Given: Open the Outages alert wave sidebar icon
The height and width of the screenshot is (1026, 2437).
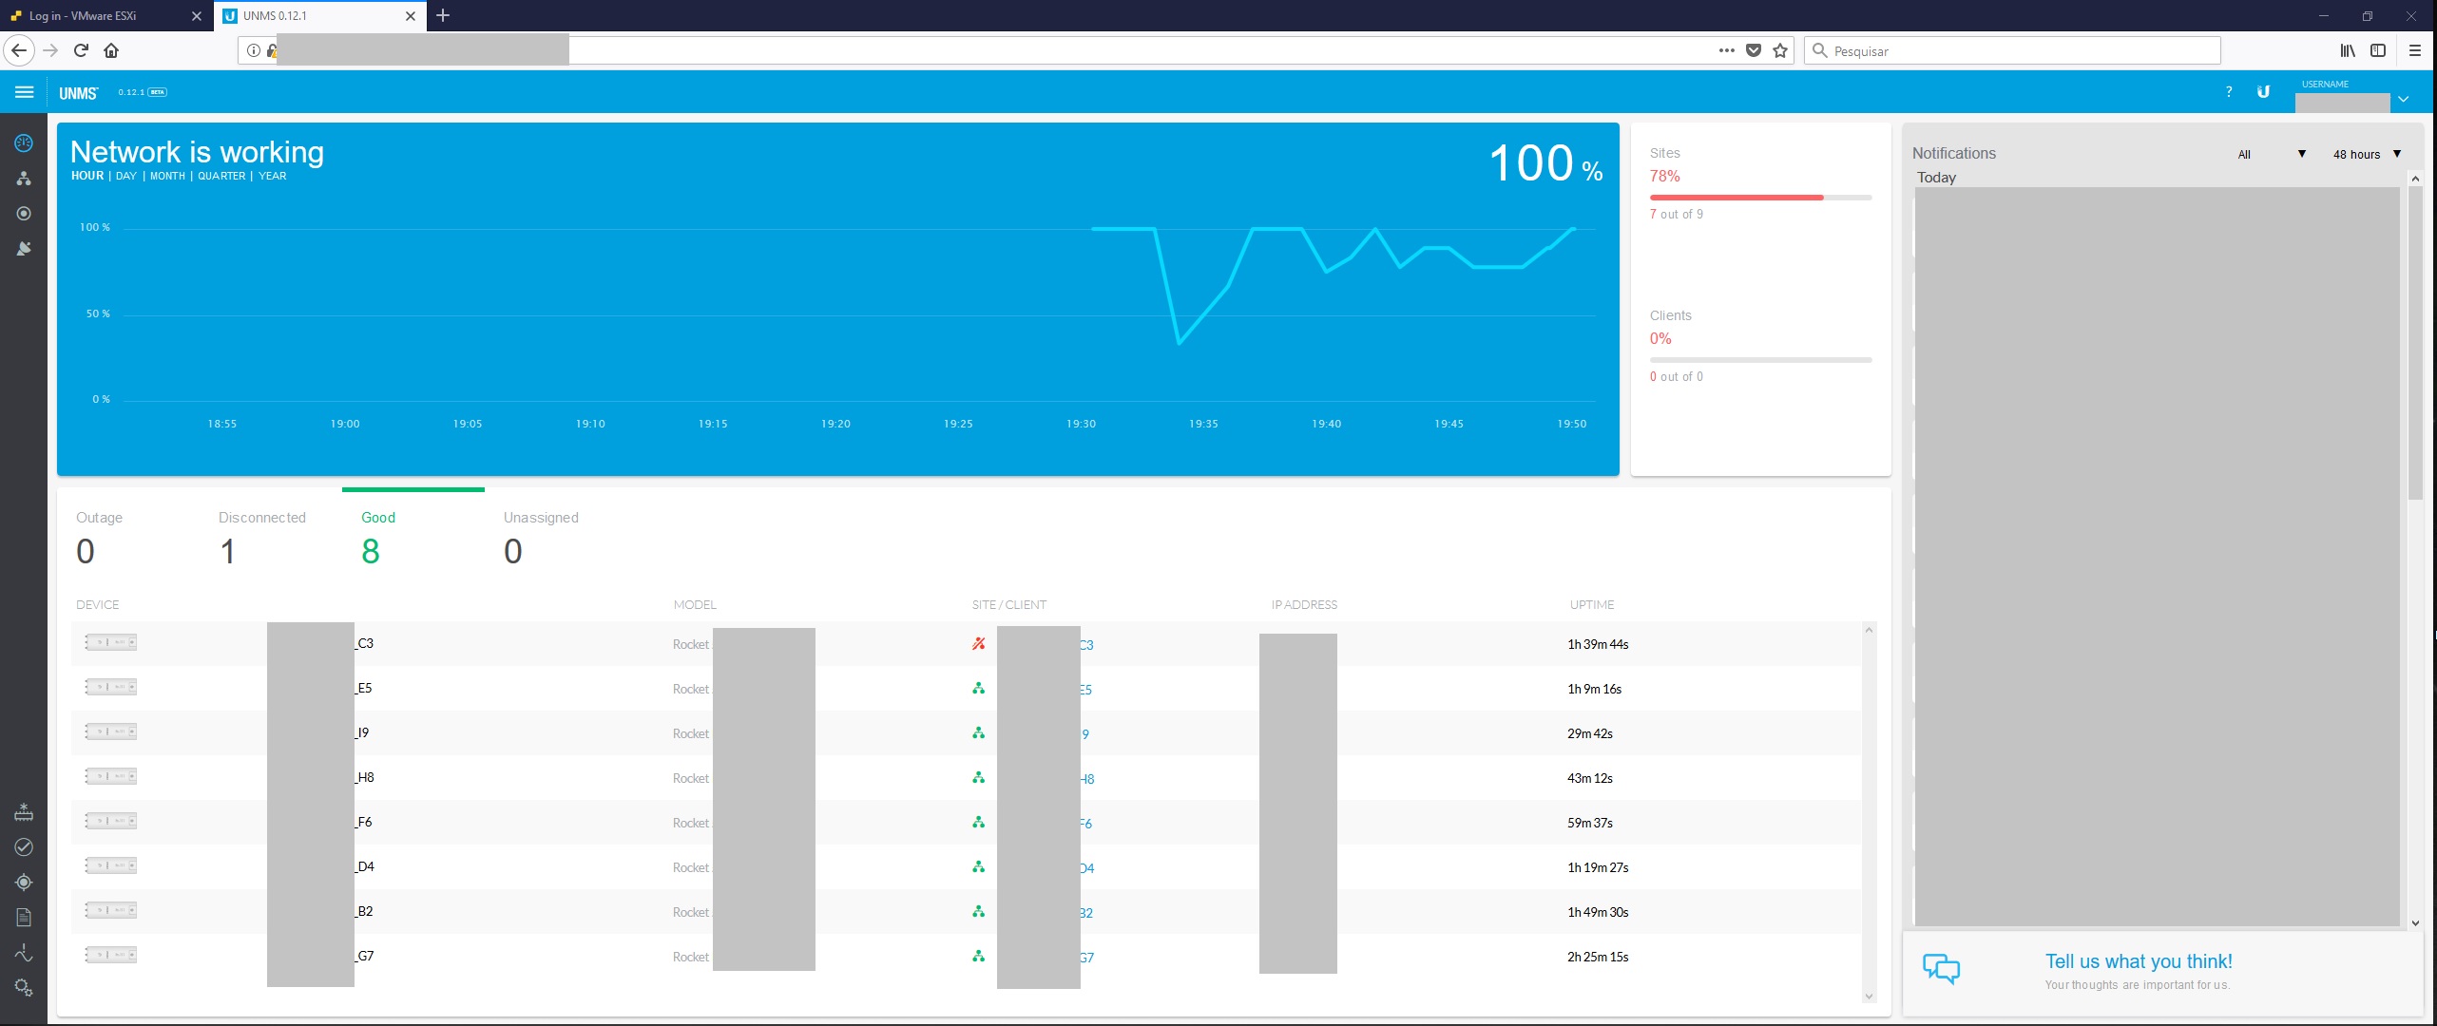Looking at the screenshot, I should point(24,953).
